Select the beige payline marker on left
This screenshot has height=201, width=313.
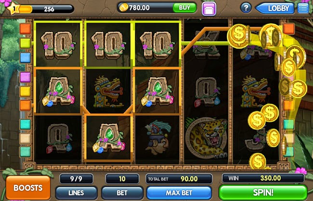coord(26,138)
